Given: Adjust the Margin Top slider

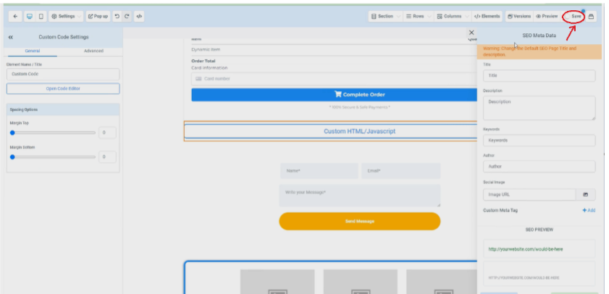Looking at the screenshot, I should tap(12, 133).
